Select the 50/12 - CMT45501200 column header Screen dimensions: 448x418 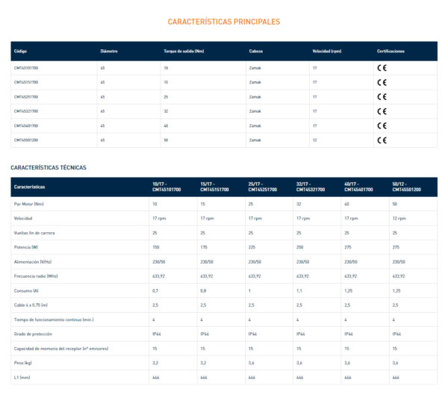click(407, 187)
